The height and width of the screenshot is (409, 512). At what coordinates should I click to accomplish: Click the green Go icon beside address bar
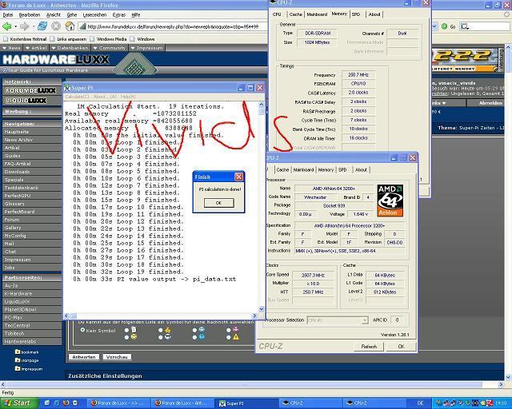(x=444, y=26)
